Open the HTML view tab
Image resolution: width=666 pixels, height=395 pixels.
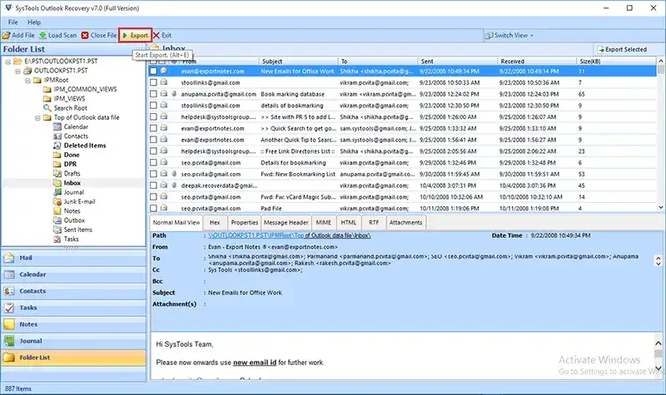[x=349, y=222]
